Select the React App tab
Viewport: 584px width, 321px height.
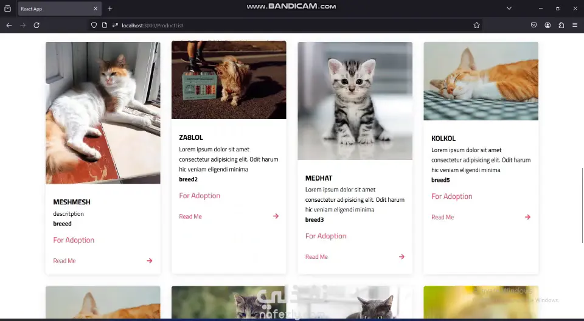point(59,9)
